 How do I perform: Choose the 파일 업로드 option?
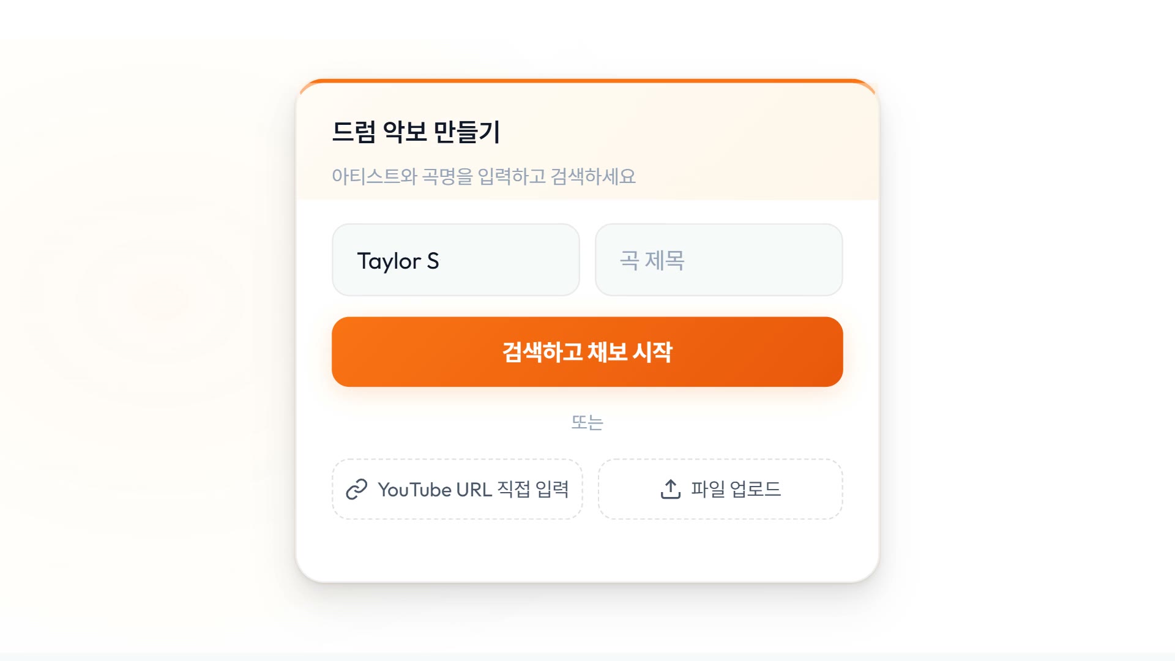coord(720,490)
